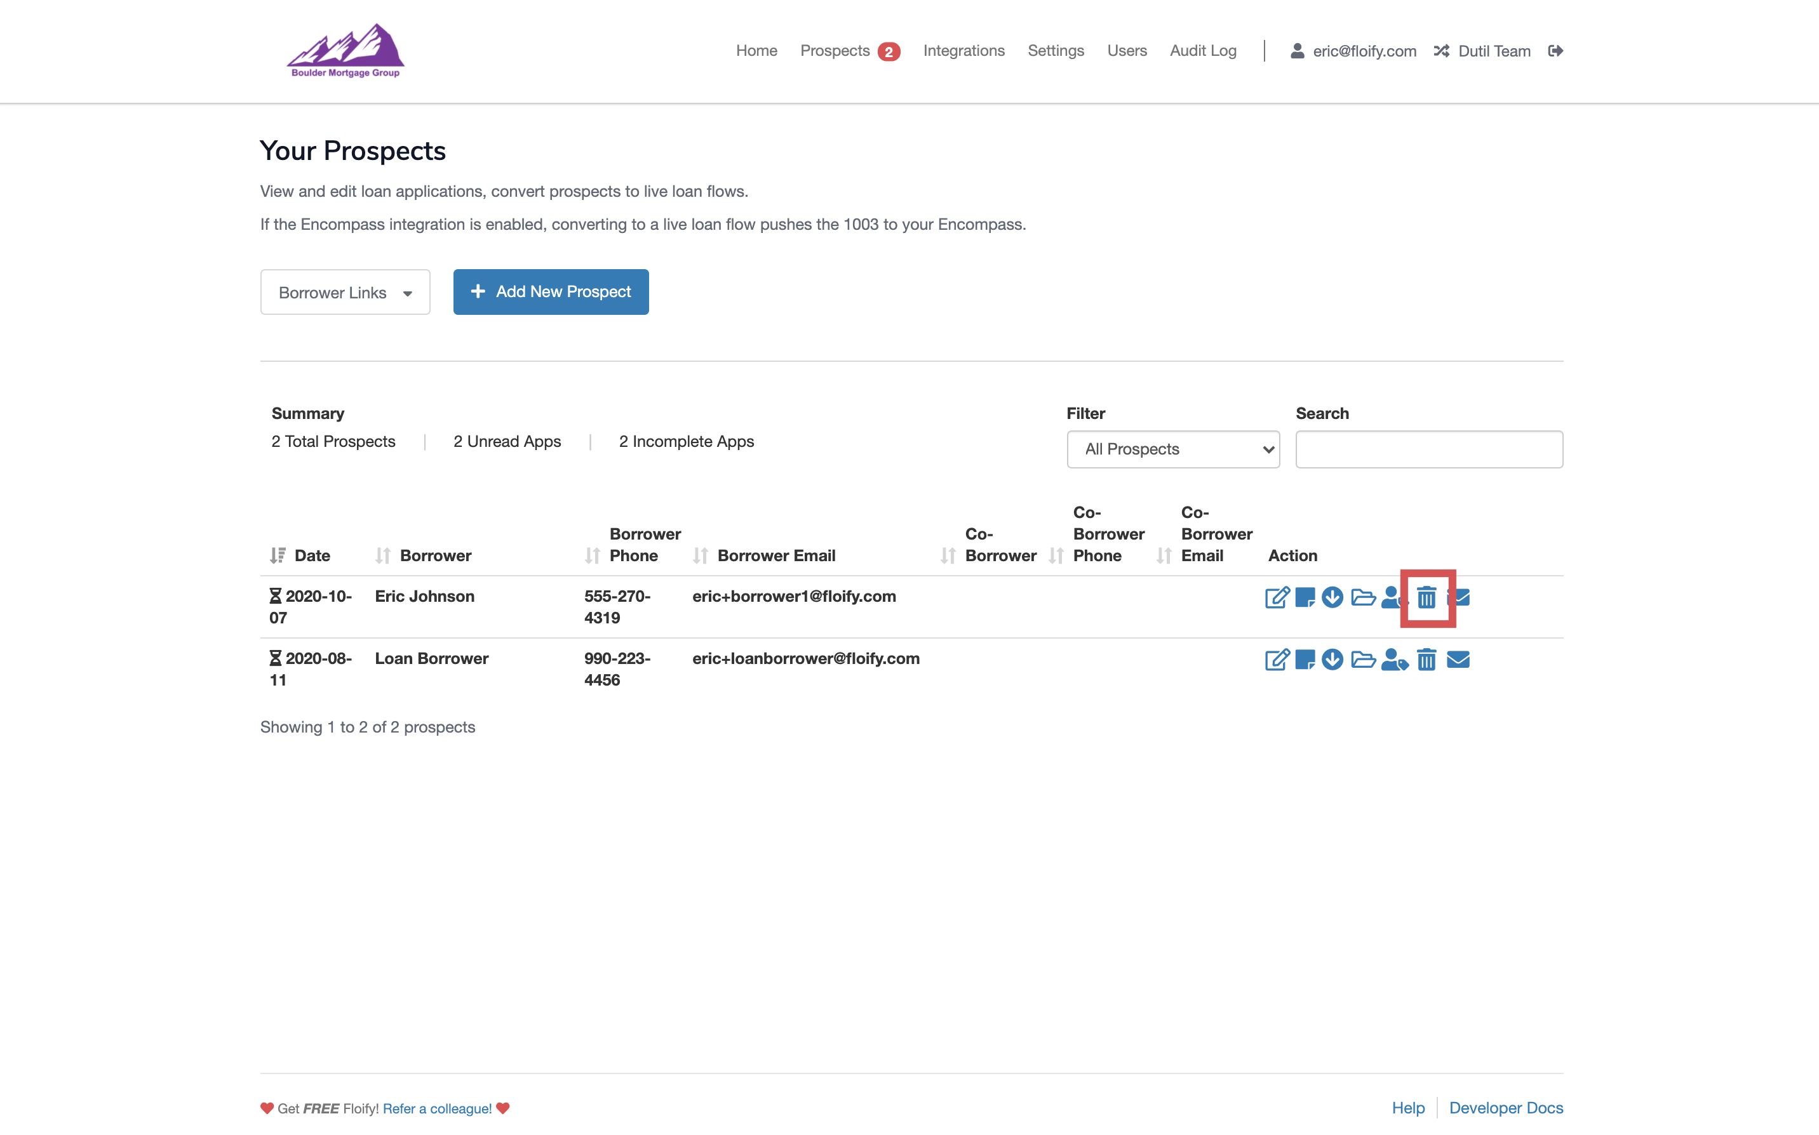This screenshot has width=1819, height=1135.
Task: Delete the Eric Johnson prospect
Action: click(x=1427, y=597)
